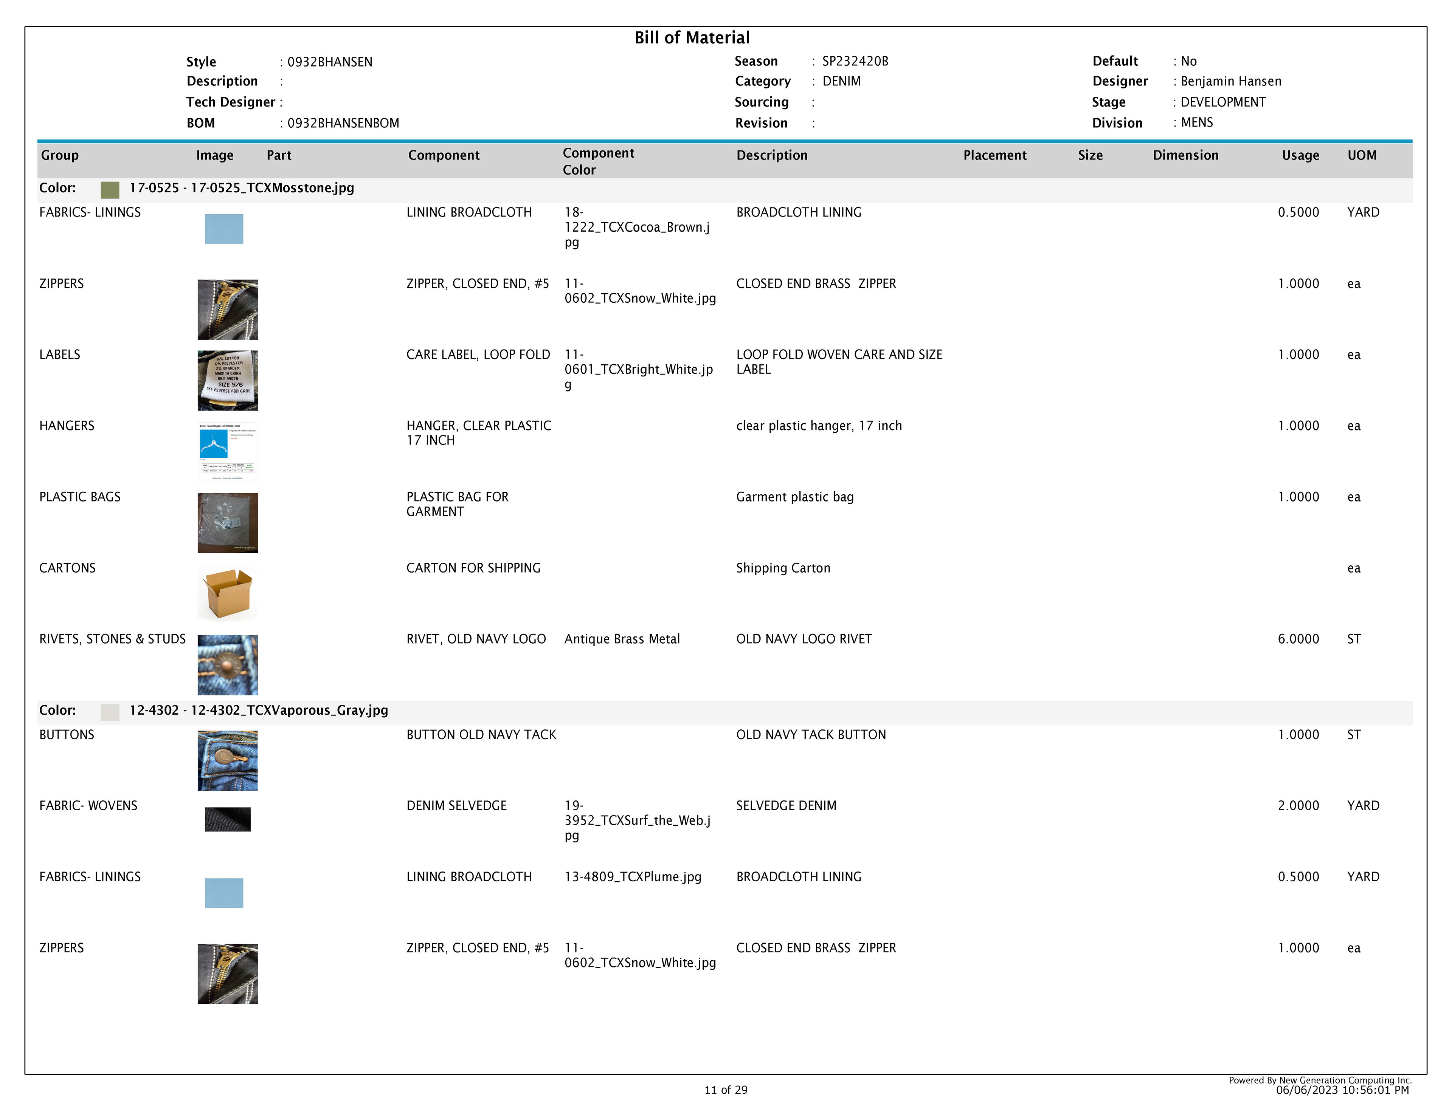Click the Placement column header

pyautogui.click(x=994, y=155)
